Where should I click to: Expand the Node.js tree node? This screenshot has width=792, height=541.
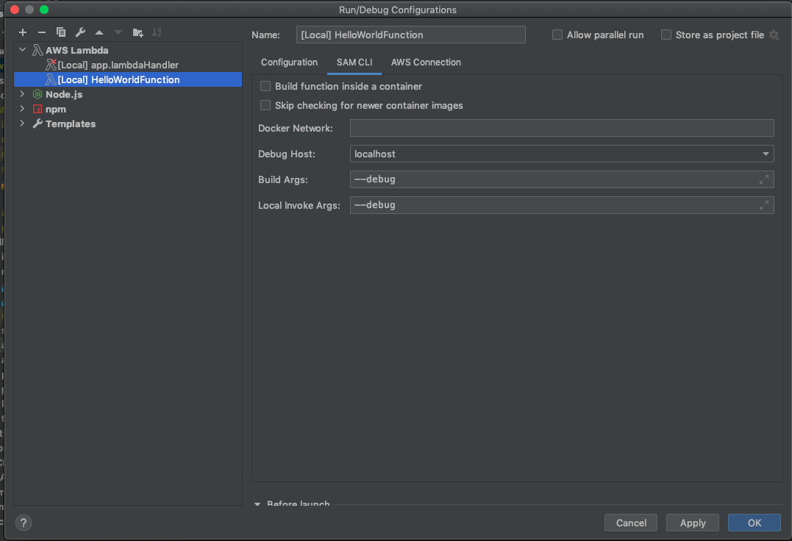(x=22, y=94)
